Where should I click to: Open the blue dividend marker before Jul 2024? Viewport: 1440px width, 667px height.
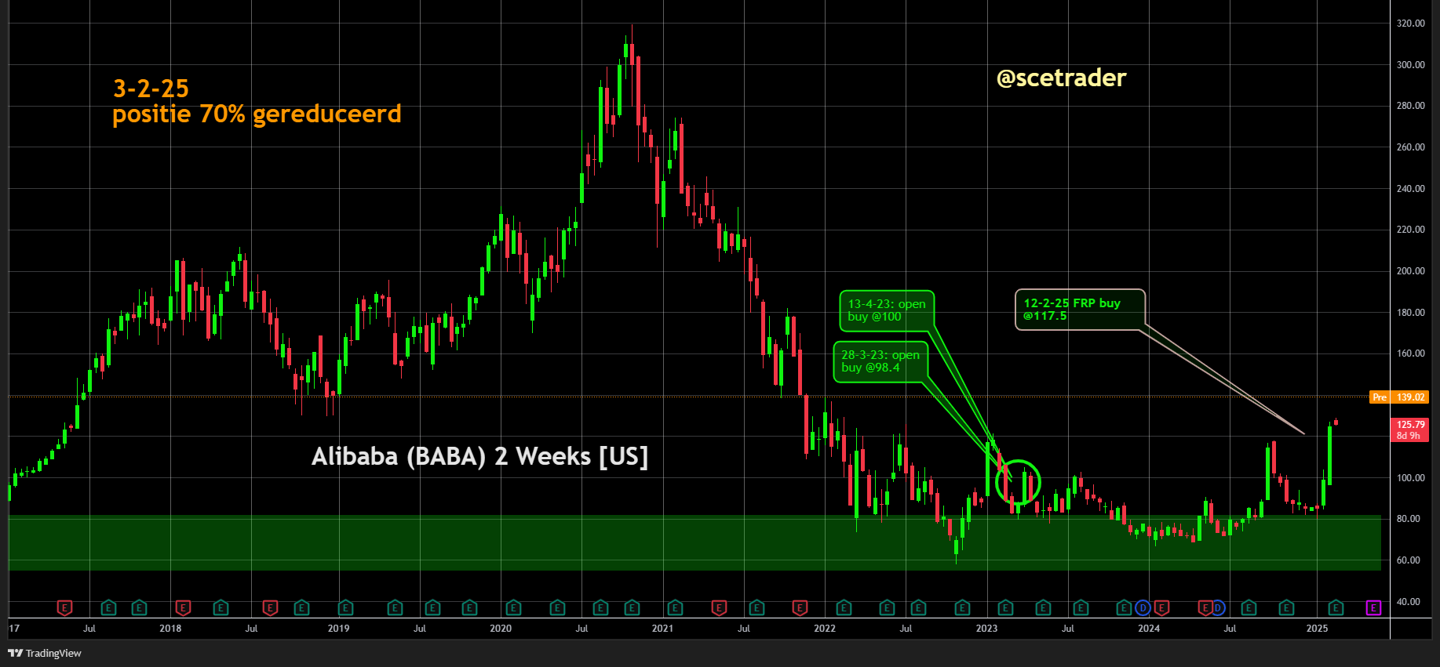[1218, 607]
